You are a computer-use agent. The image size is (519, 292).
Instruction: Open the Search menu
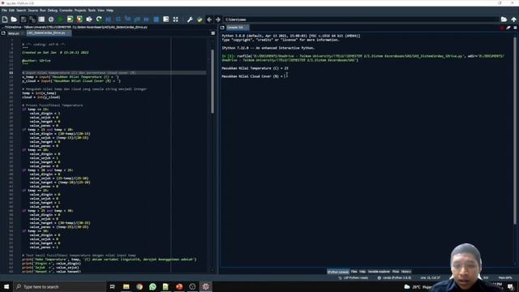21,11
